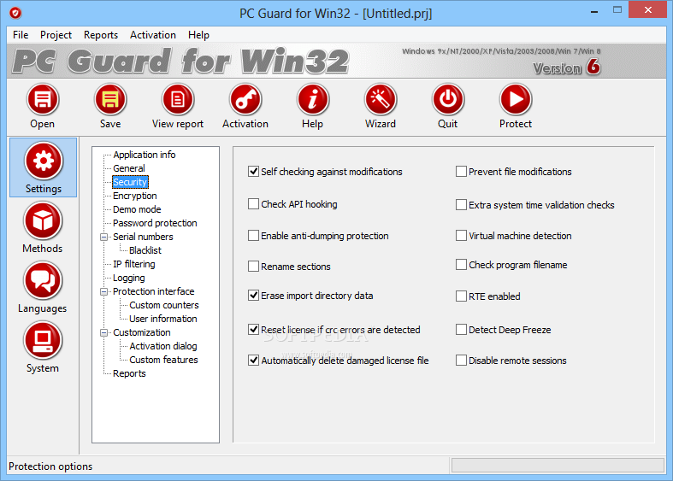Minimize the PC Guard window
The height and width of the screenshot is (481, 673).
(x=594, y=10)
